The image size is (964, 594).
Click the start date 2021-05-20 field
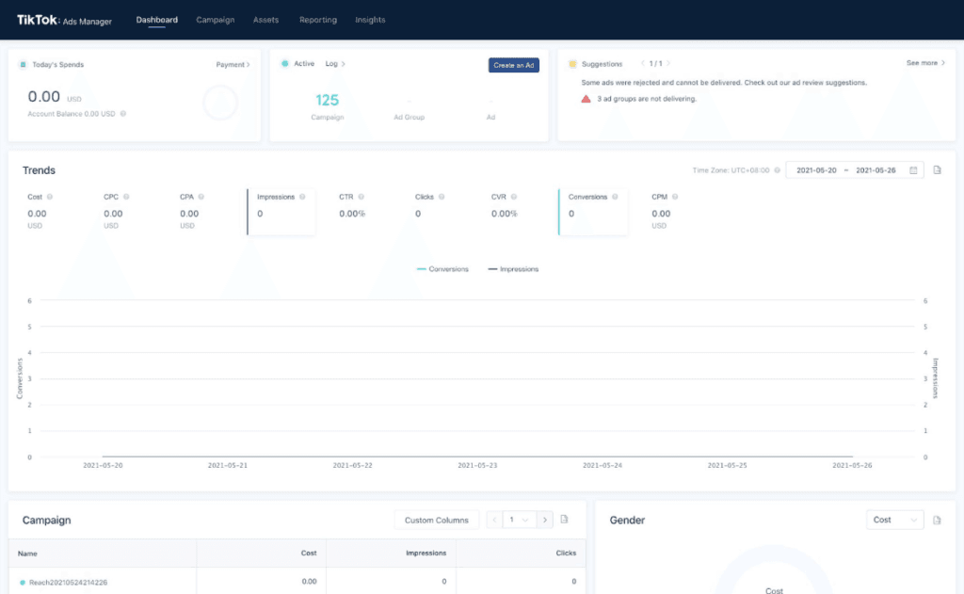816,170
